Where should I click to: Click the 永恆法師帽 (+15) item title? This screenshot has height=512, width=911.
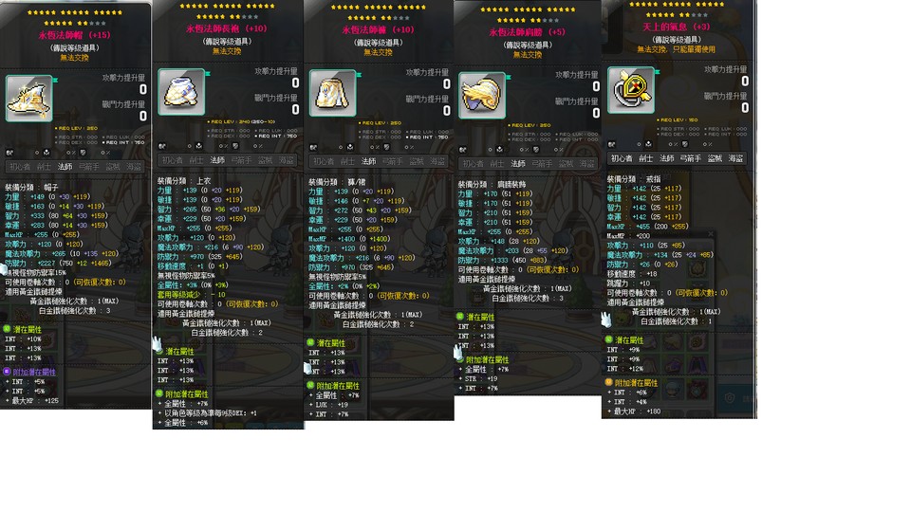coord(74,35)
